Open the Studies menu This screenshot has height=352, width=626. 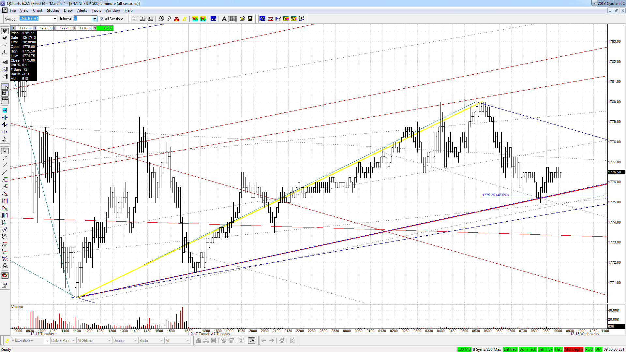(53, 10)
